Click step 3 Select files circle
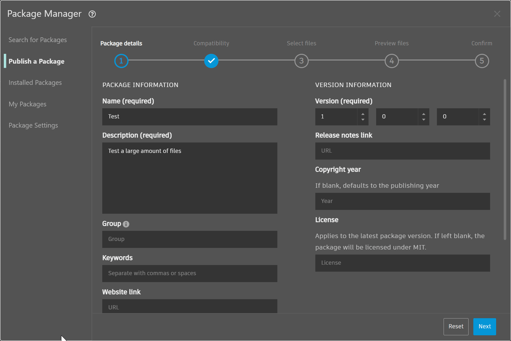Viewport: 511px width, 341px height. [301, 61]
